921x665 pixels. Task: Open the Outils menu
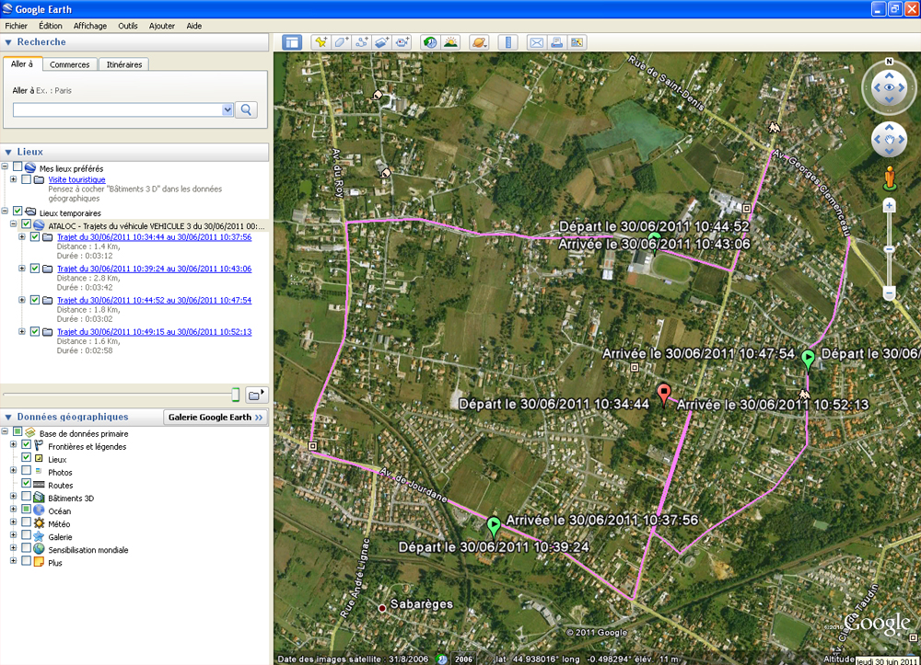(127, 26)
